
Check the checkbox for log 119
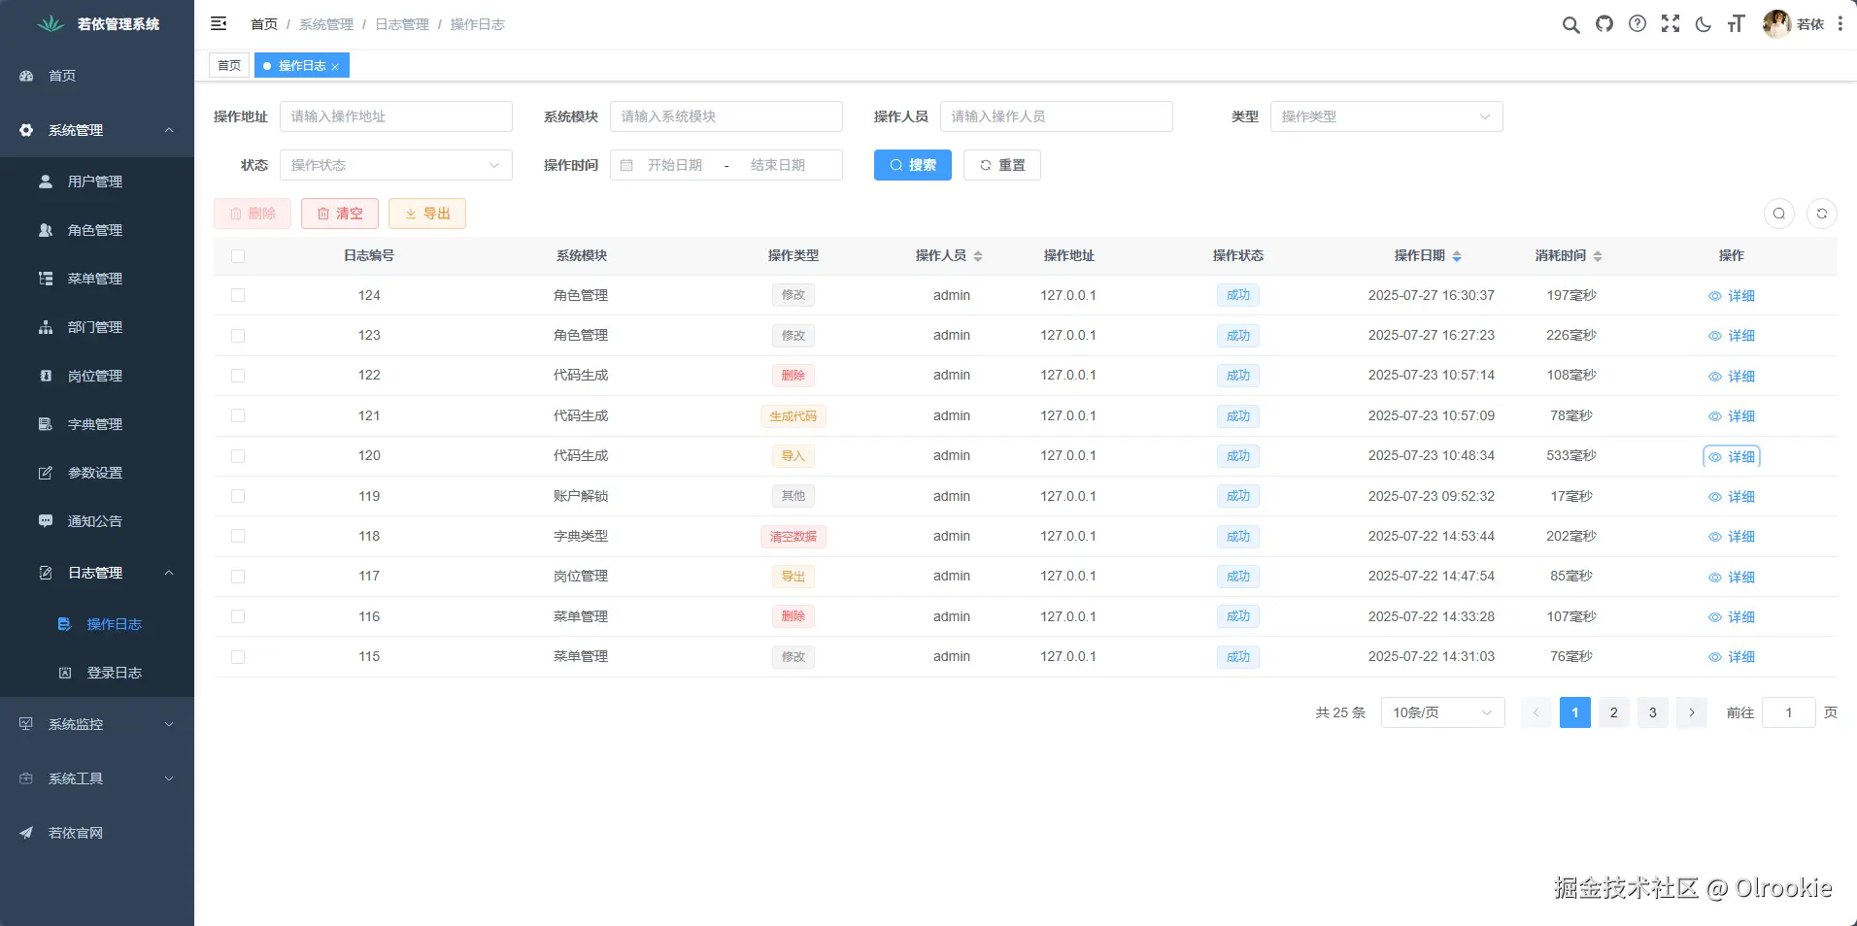238,496
